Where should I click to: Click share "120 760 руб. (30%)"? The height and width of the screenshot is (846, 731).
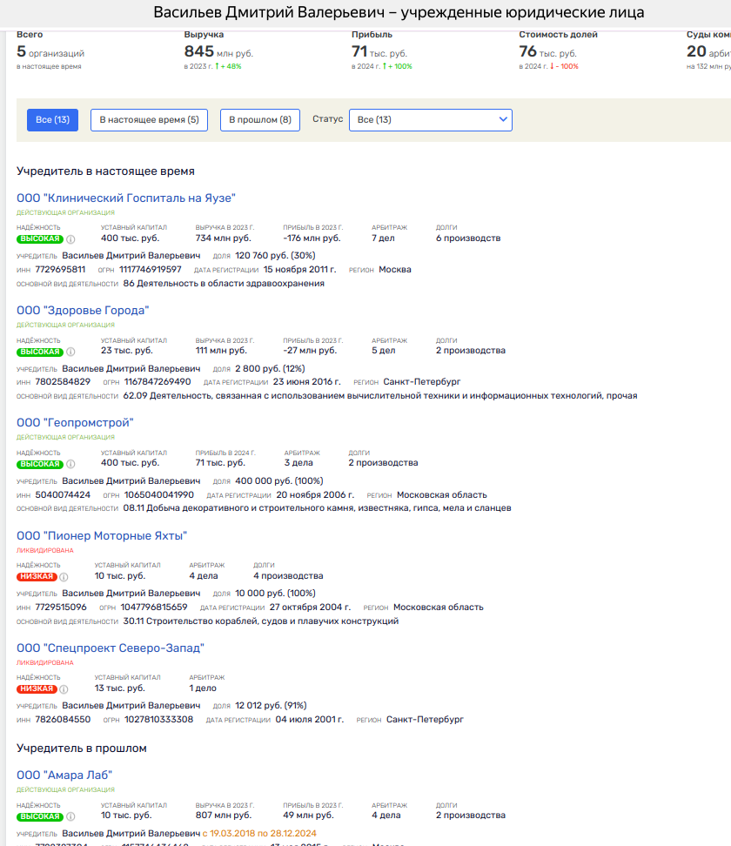pos(275,255)
